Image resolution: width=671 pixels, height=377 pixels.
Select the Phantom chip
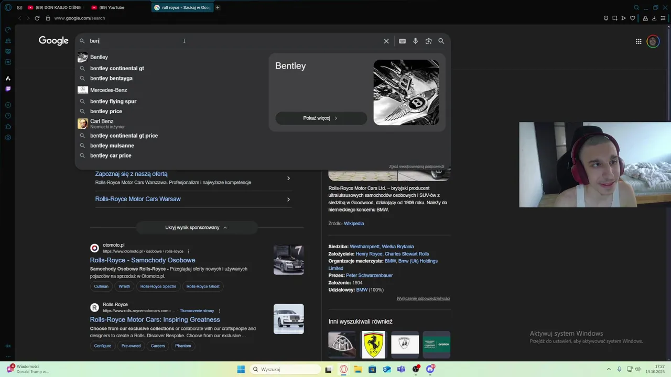tap(183, 346)
